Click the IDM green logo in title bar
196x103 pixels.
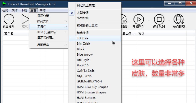coord(4,4)
